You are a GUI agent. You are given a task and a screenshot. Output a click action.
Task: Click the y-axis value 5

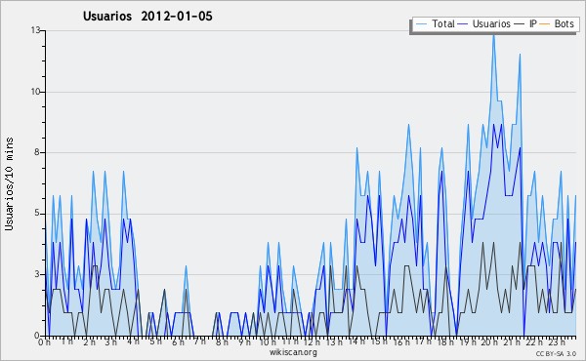[x=38, y=213]
